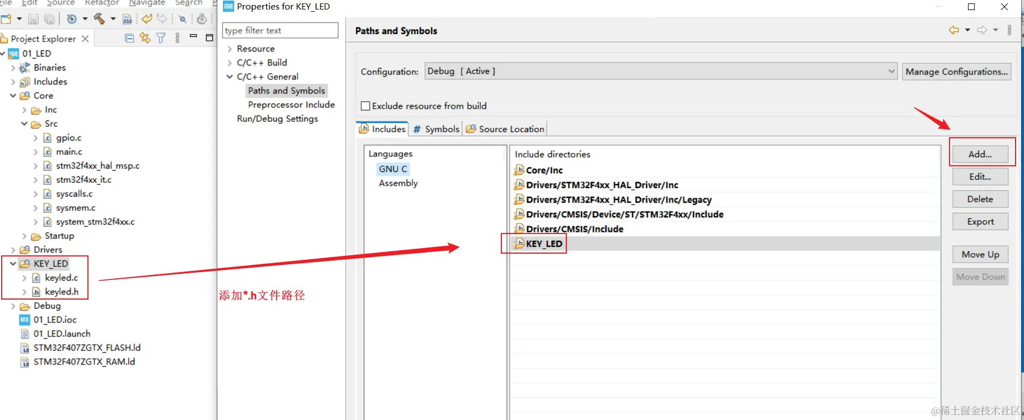Click the back arrow in Paths and Symbols header
The height and width of the screenshot is (420, 1024).
(953, 30)
